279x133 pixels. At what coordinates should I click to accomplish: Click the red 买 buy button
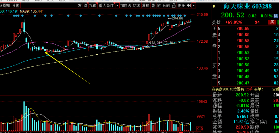pyautogui.click(x=272, y=22)
